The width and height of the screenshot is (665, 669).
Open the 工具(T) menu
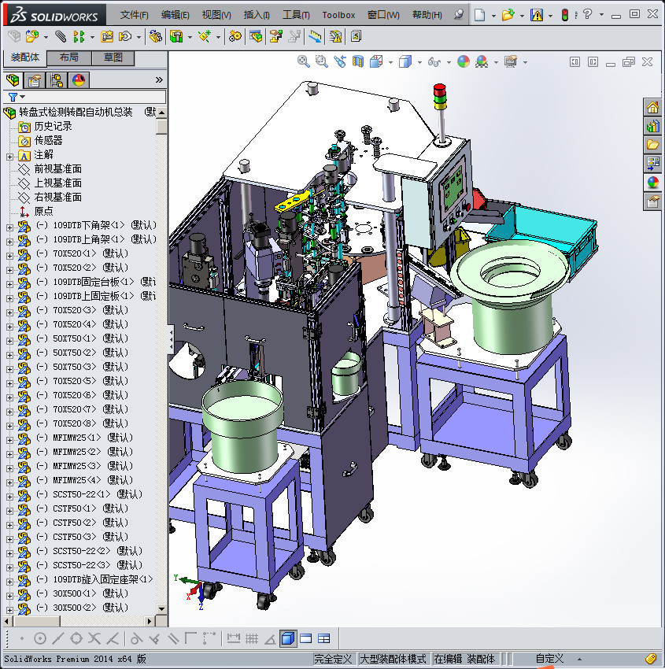coord(296,15)
